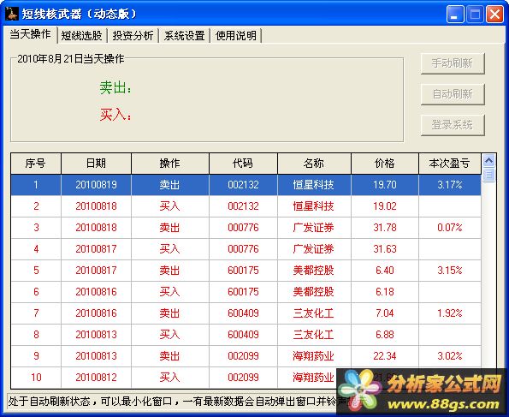This screenshot has height=417, width=509.
Task: Click 买入 in row 2
Action: (169, 206)
